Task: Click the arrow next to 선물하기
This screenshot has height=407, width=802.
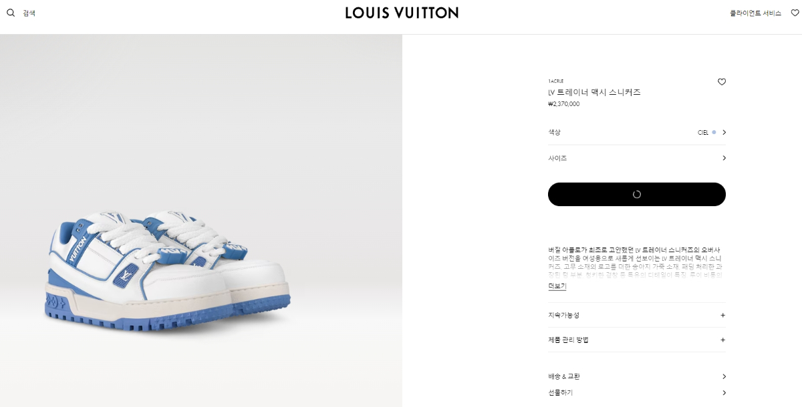Action: (724, 392)
